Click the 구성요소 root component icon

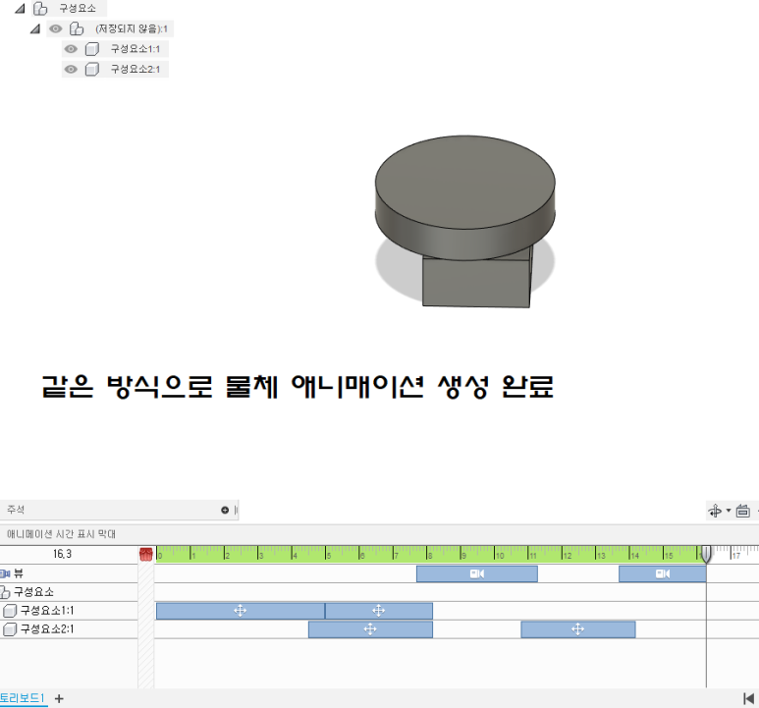(x=40, y=8)
